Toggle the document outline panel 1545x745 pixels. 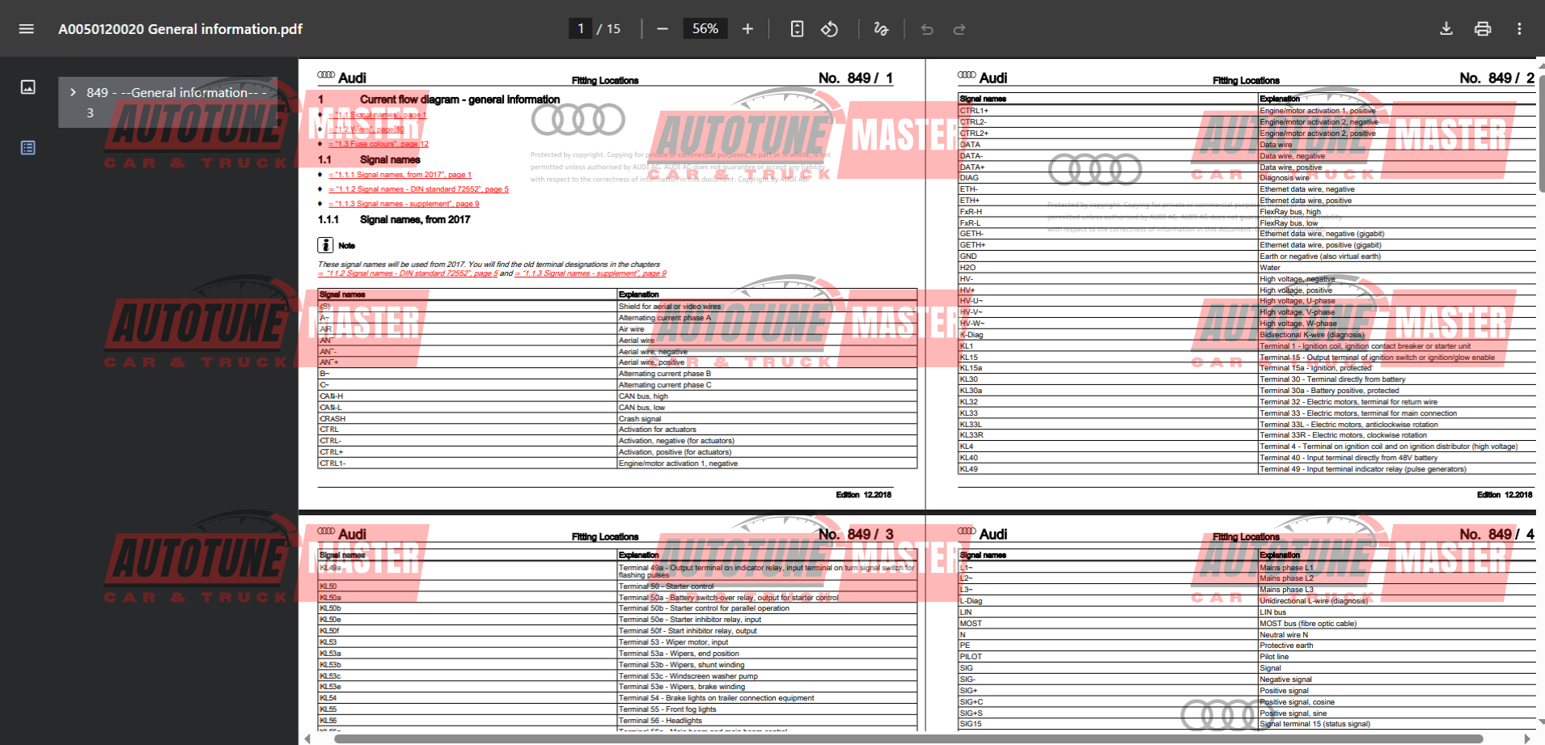(28, 147)
